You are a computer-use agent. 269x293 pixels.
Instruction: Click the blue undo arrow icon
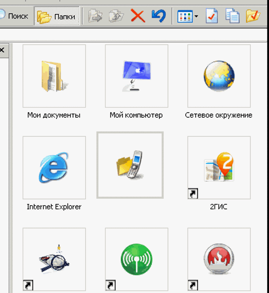(159, 16)
